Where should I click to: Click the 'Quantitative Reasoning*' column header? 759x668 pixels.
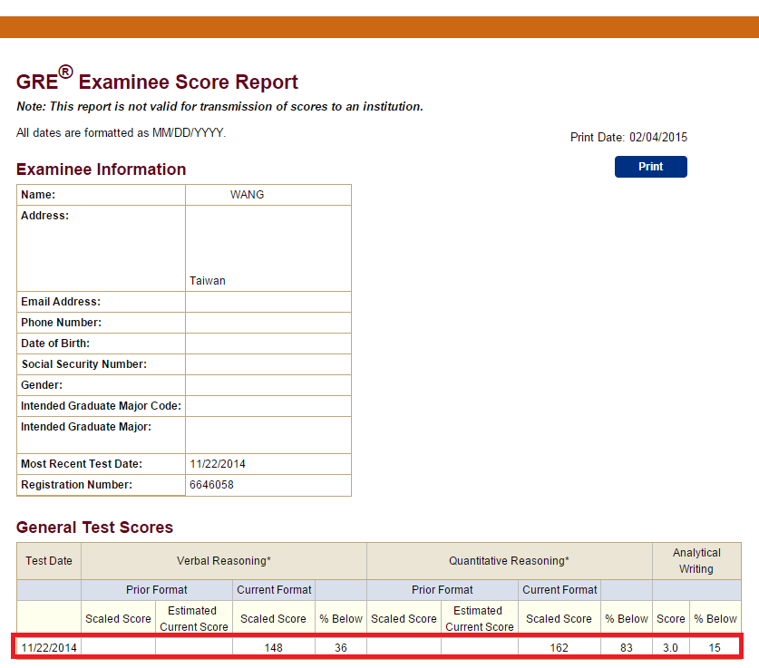click(x=510, y=561)
